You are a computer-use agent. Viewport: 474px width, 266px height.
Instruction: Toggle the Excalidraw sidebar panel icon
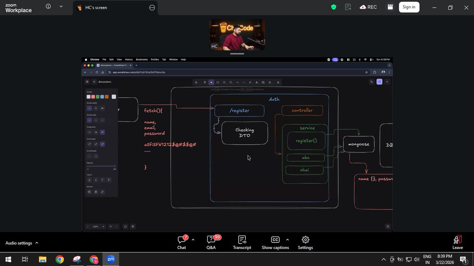pos(87,82)
